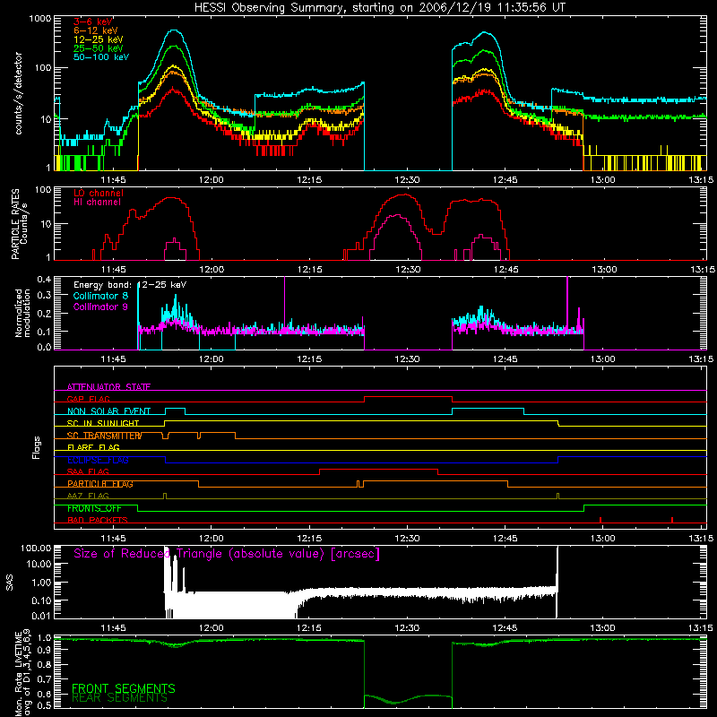This screenshot has width=717, height=717.
Task: Click the LO channel particle peak near 12:29
Action: pos(402,195)
